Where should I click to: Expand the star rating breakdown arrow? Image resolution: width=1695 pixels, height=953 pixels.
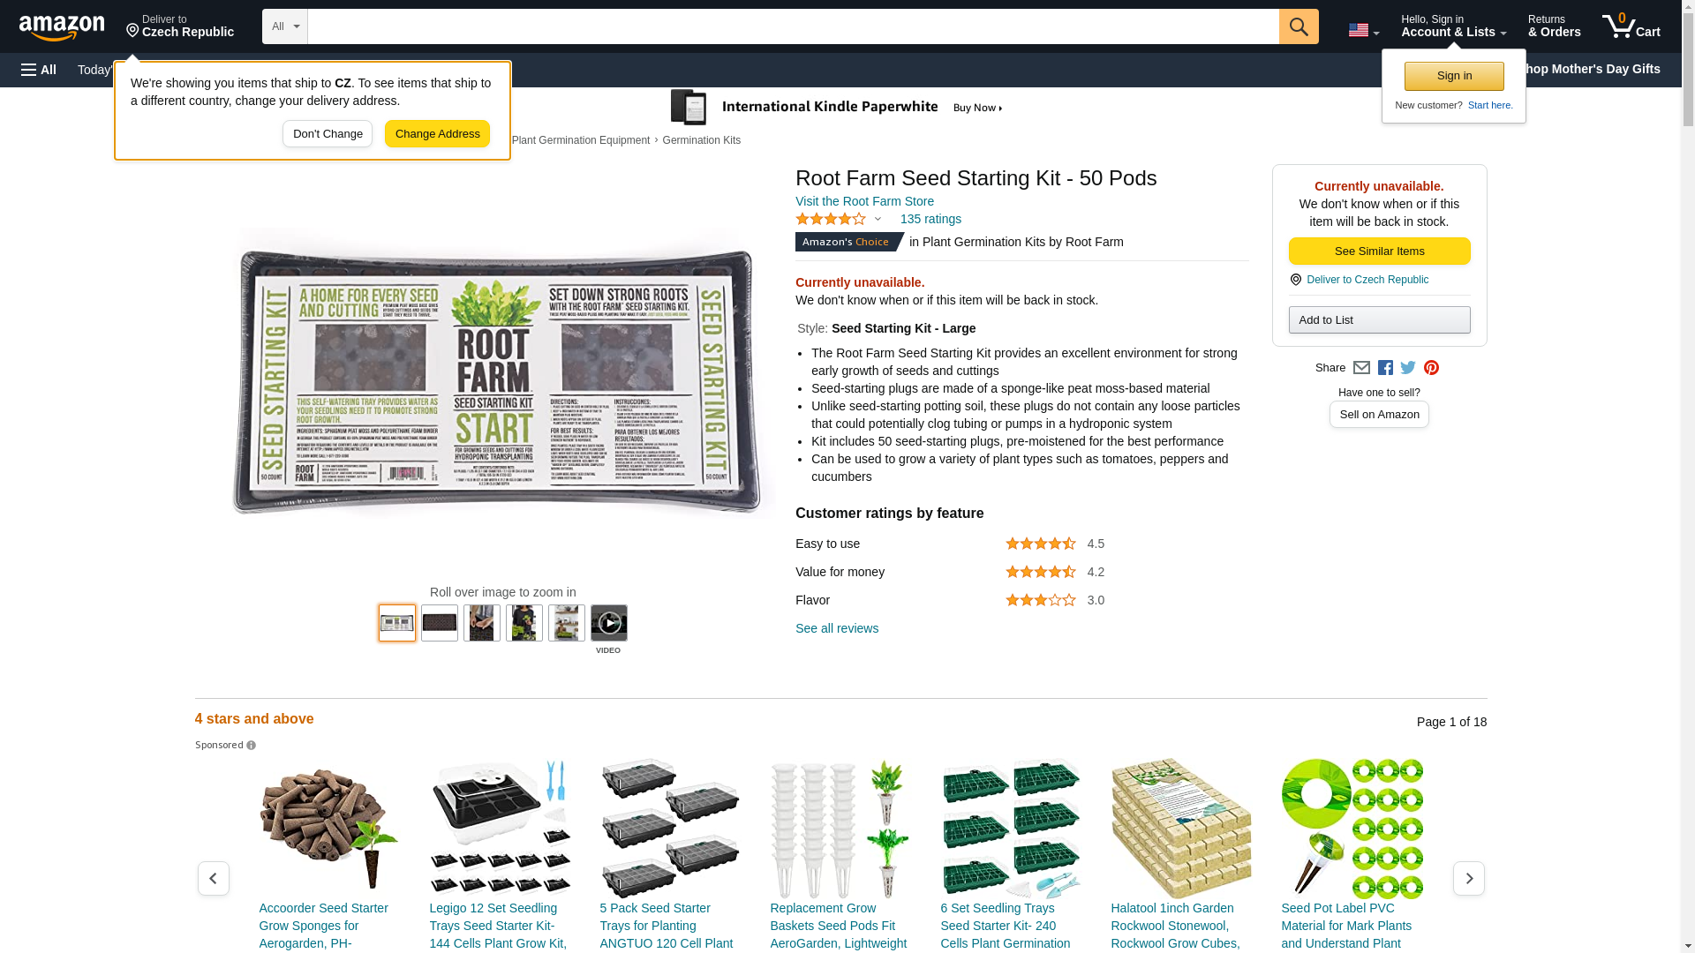click(877, 219)
